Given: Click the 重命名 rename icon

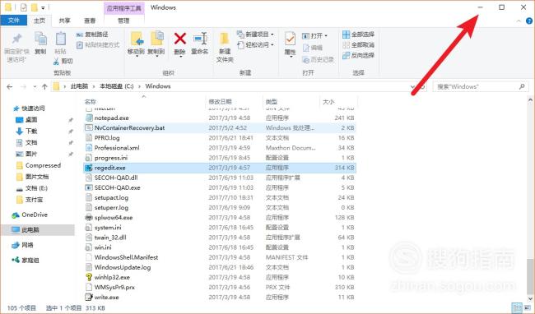Looking at the screenshot, I should coord(200,39).
